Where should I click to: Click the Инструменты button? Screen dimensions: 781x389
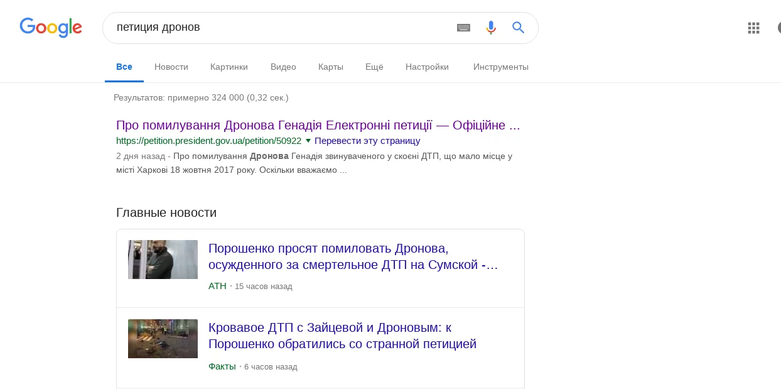pos(501,67)
